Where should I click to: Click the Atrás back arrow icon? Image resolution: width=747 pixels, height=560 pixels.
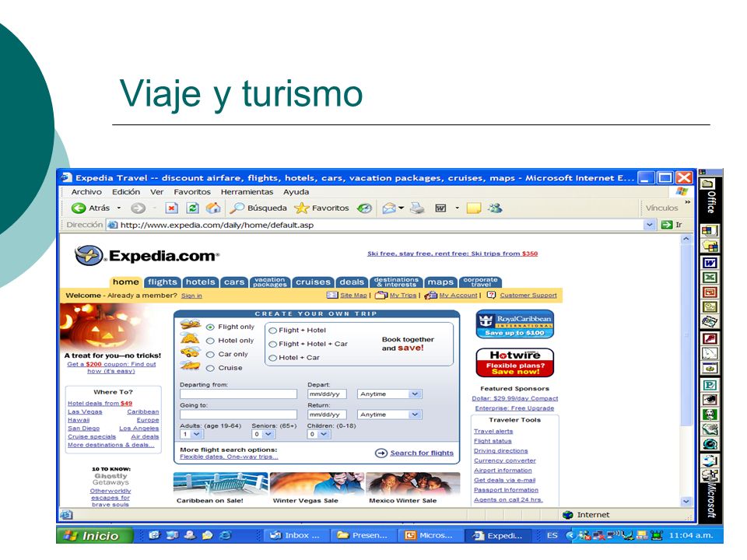[78, 208]
